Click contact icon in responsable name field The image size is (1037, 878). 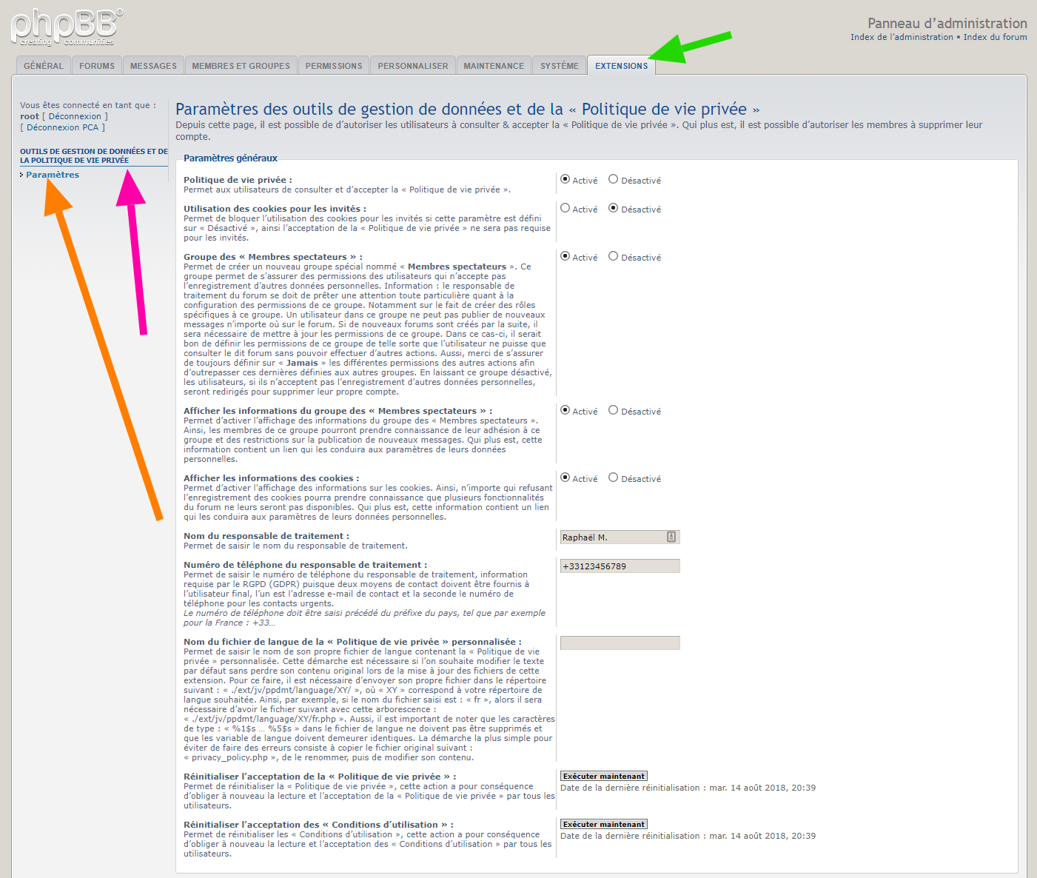pyautogui.click(x=671, y=537)
